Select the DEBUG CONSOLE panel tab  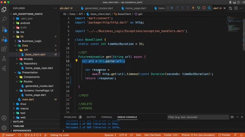(127, 117)
